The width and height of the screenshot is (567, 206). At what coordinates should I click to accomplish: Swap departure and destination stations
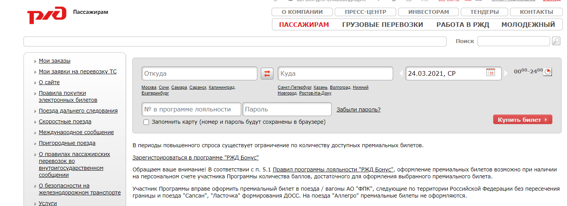coord(267,73)
